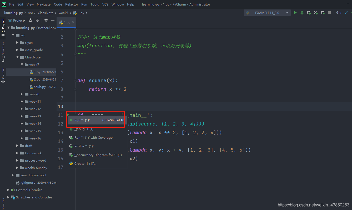The height and width of the screenshot is (210, 352).
Task: Click the locate crosshair in Project panel
Action: (x=31, y=20)
